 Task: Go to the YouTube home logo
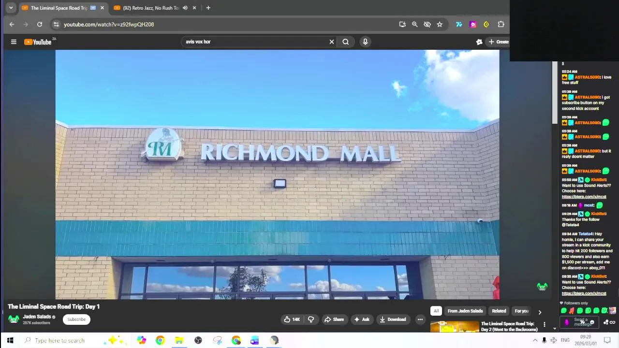coord(38,42)
